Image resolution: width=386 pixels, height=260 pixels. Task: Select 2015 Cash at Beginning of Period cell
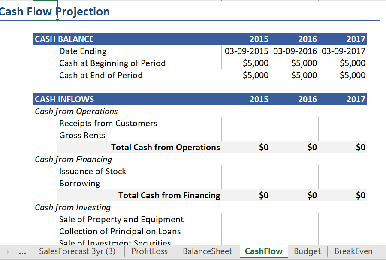(x=246, y=63)
